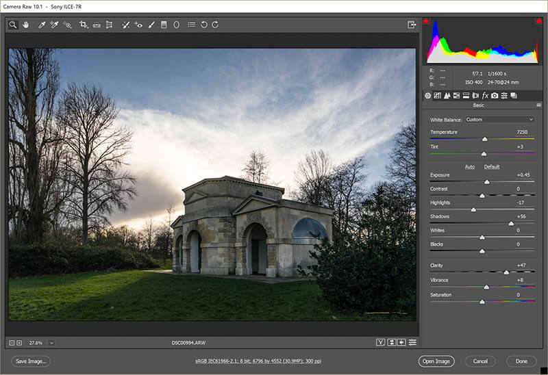The height and width of the screenshot is (375, 548).
Task: Select the Zoom tool
Action: (13, 25)
